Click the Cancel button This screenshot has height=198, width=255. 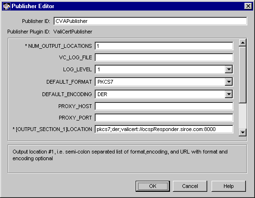(190, 186)
